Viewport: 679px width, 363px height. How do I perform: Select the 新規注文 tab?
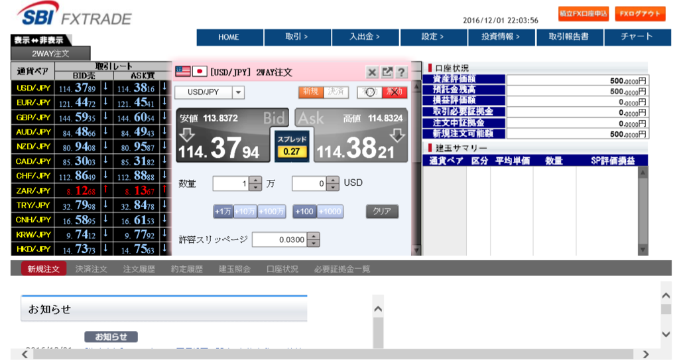coord(44,269)
